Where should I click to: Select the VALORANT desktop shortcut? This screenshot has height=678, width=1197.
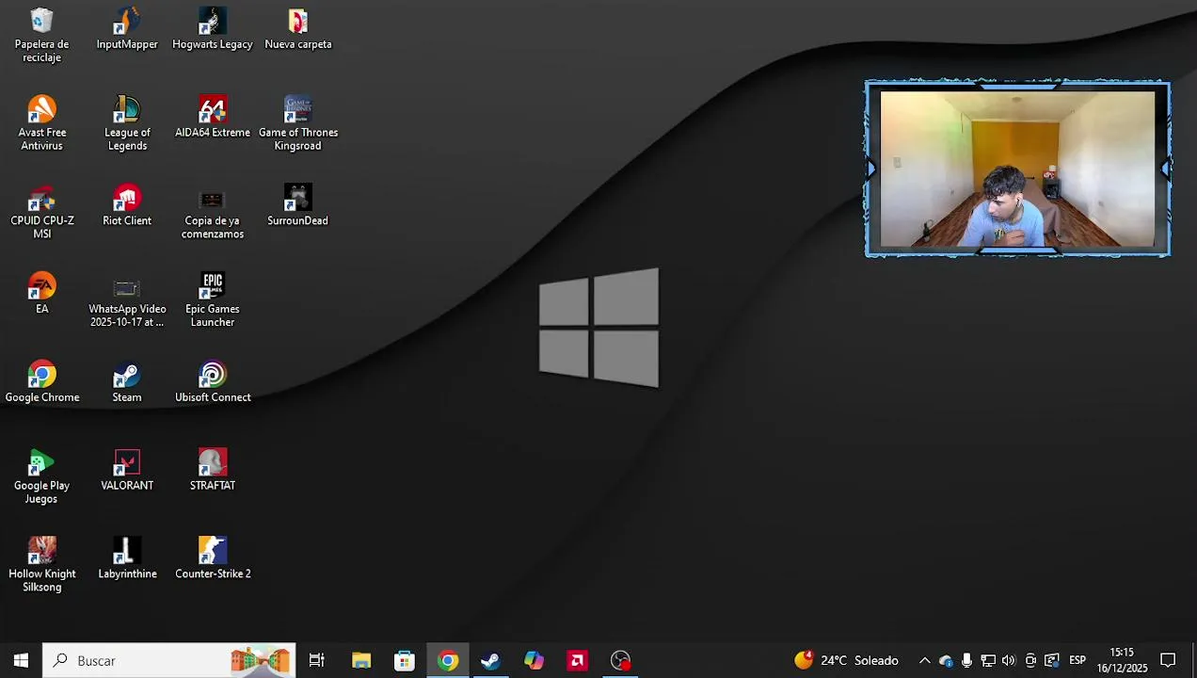(127, 470)
